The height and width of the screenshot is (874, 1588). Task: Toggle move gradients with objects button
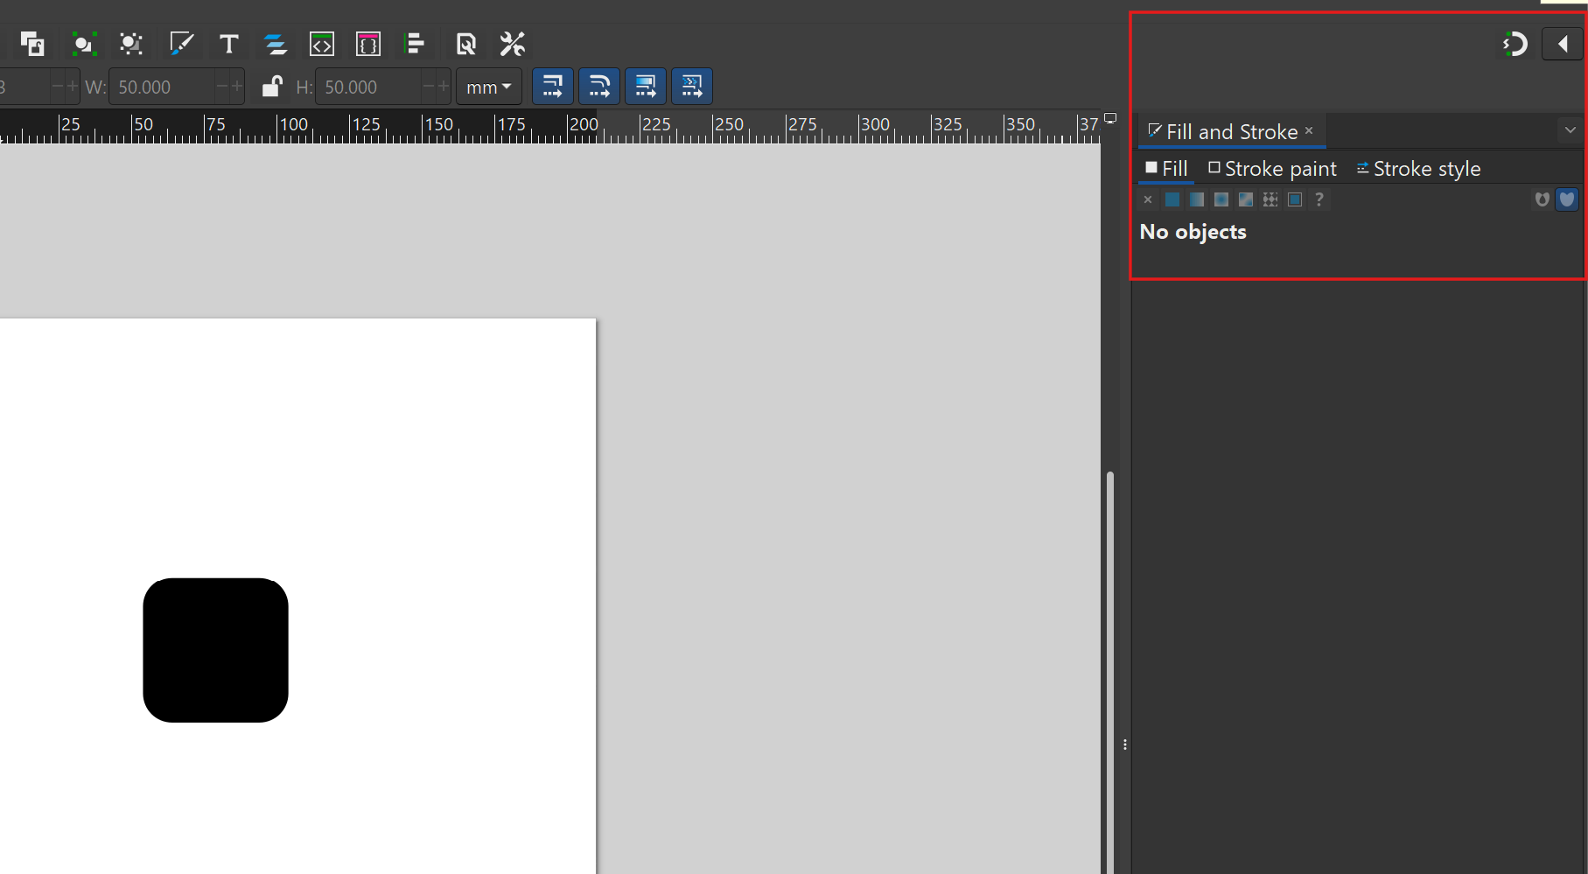click(x=646, y=87)
